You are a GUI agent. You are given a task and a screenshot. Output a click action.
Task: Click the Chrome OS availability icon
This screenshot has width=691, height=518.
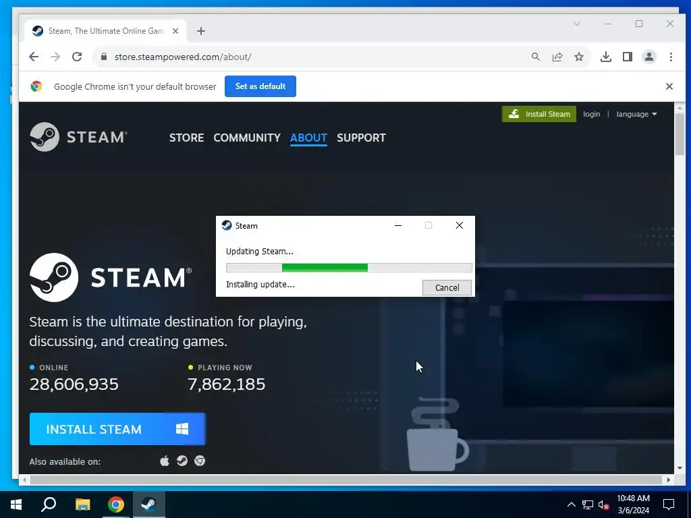pyautogui.click(x=200, y=461)
